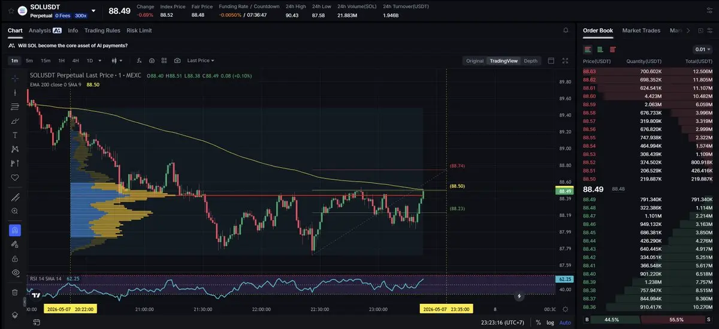Toggle log scale on price axis
The width and height of the screenshot is (719, 329).
[551, 322]
